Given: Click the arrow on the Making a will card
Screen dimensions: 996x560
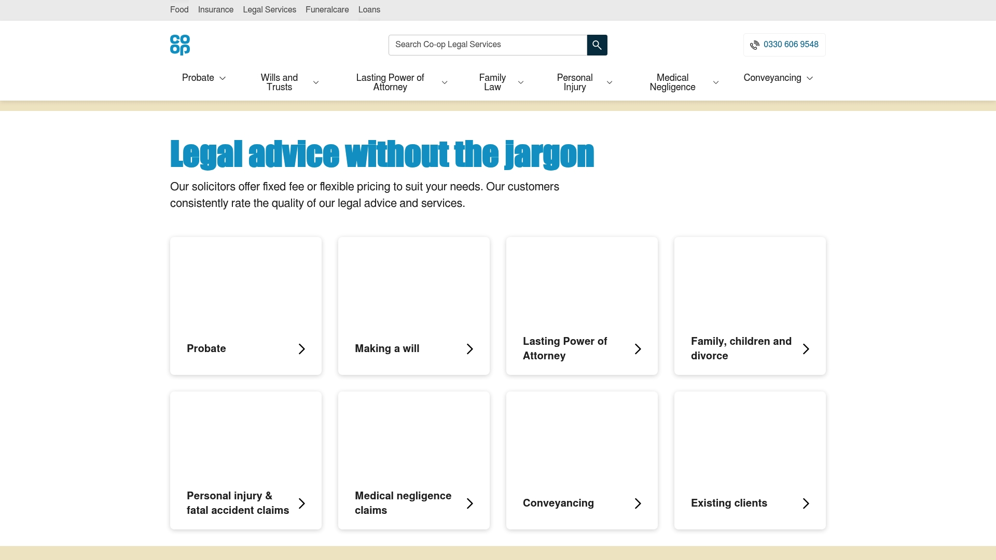Looking at the screenshot, I should [x=469, y=348].
